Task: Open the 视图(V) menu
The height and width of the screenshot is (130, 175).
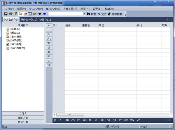Action: pos(21,9)
